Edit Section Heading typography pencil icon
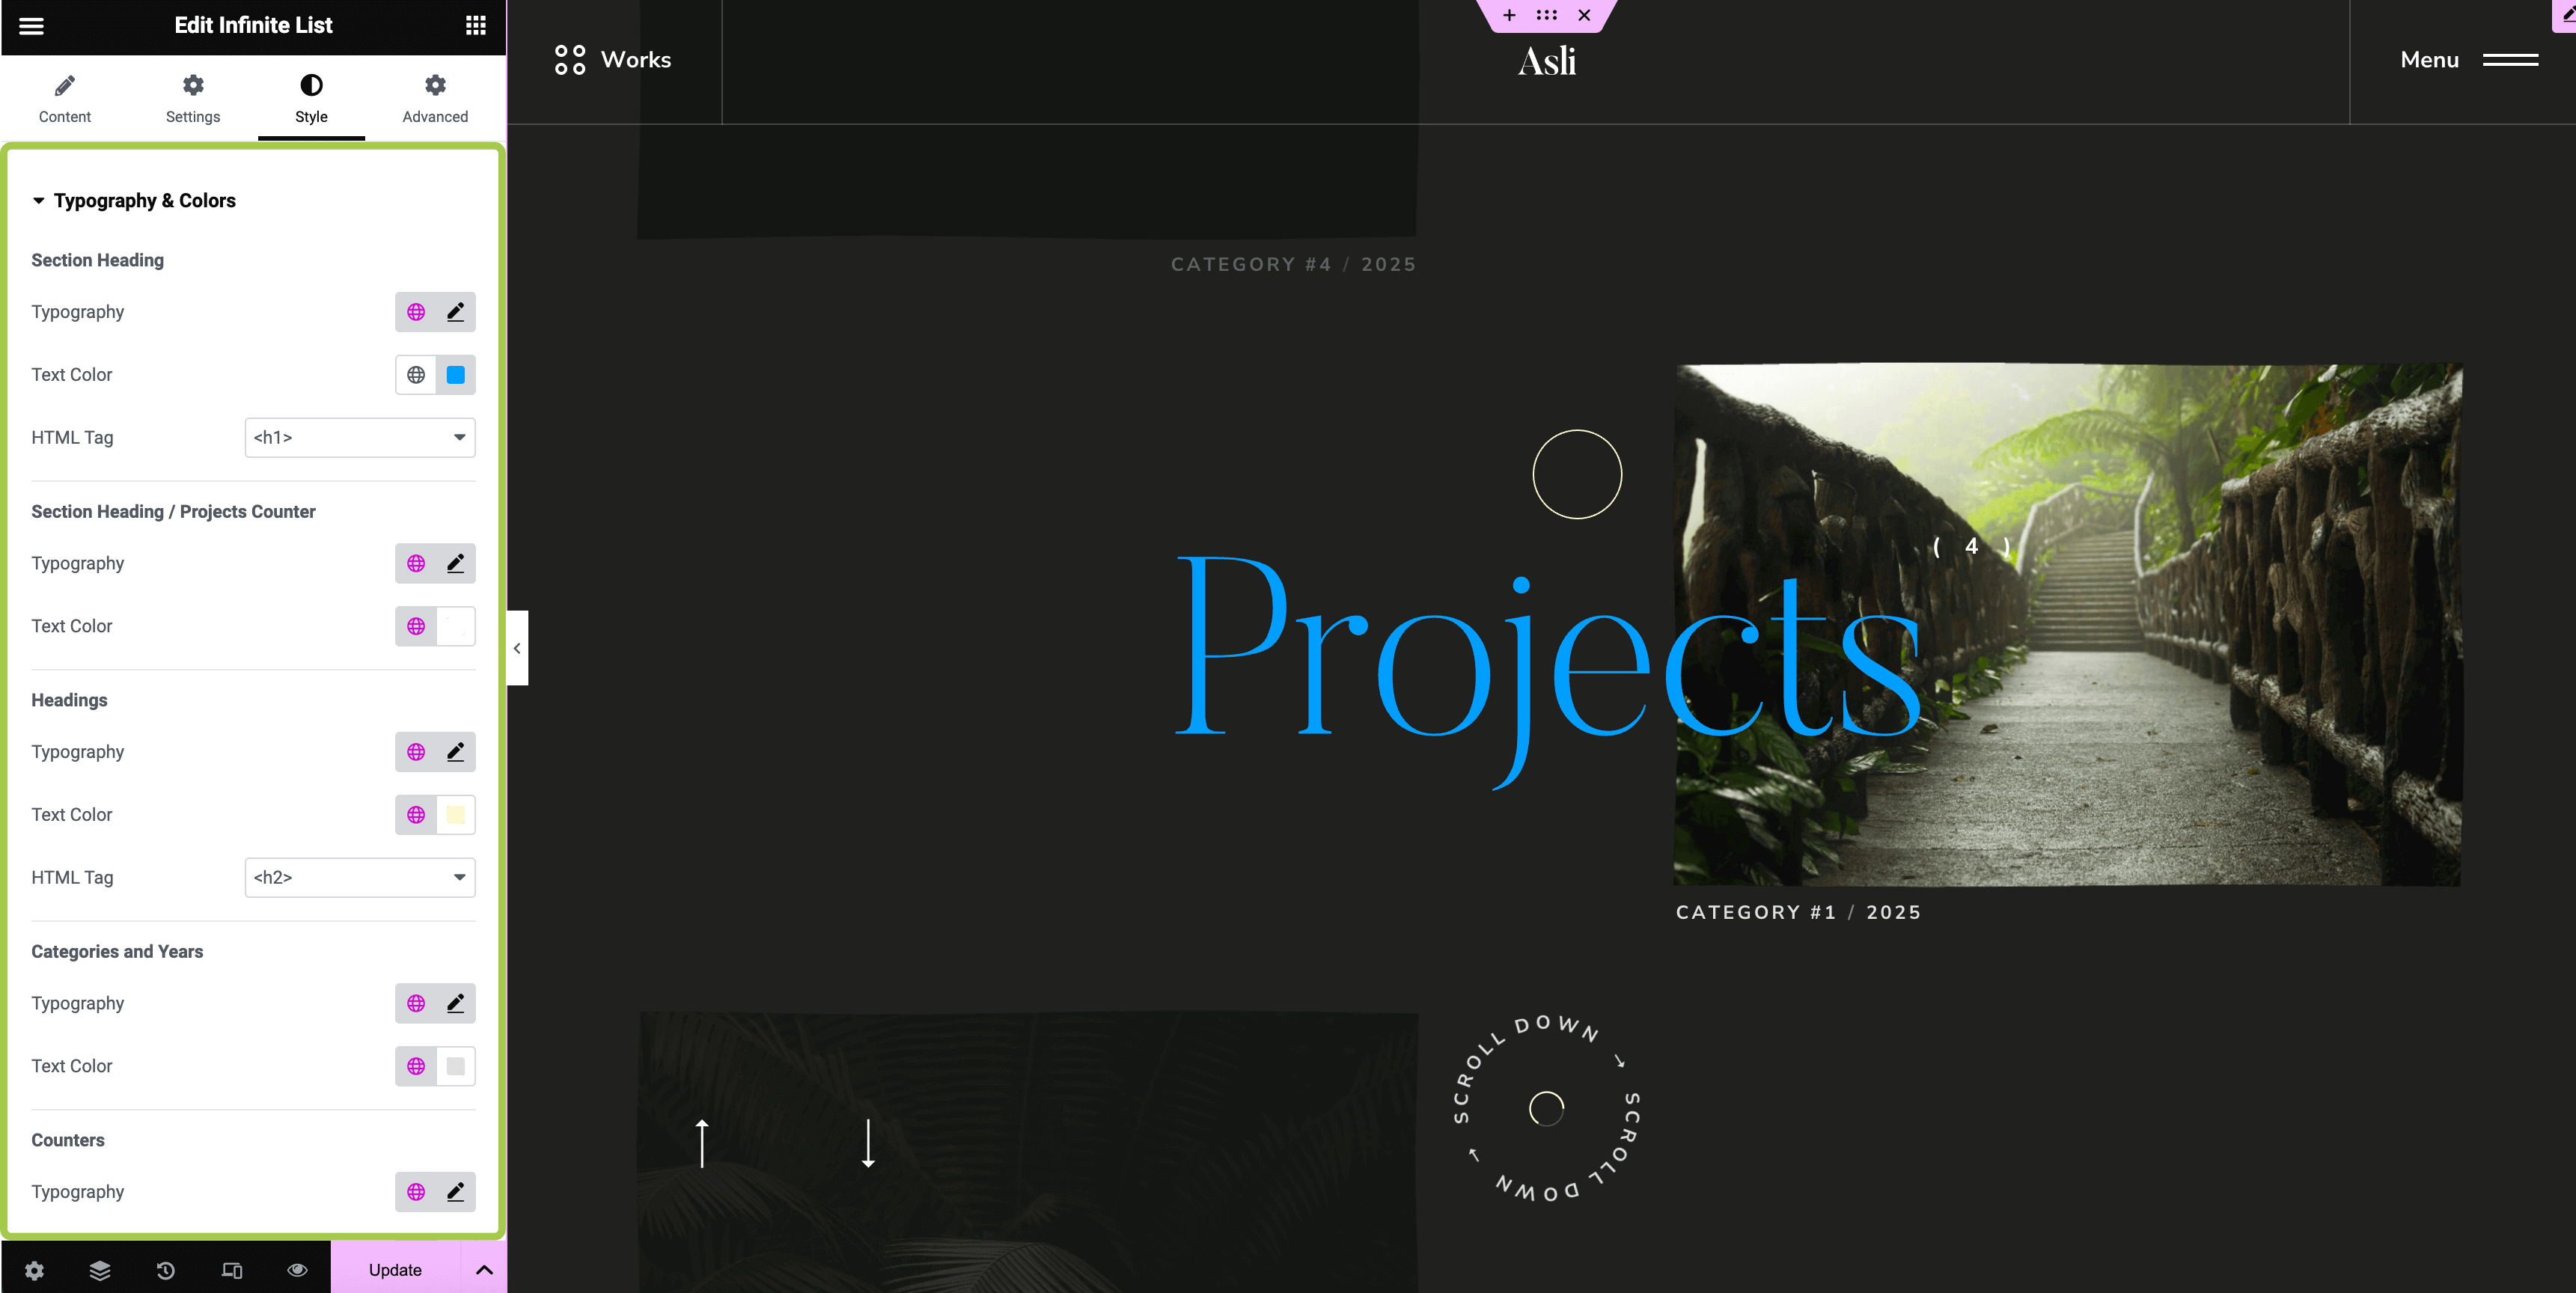The image size is (2576, 1293). coord(455,312)
